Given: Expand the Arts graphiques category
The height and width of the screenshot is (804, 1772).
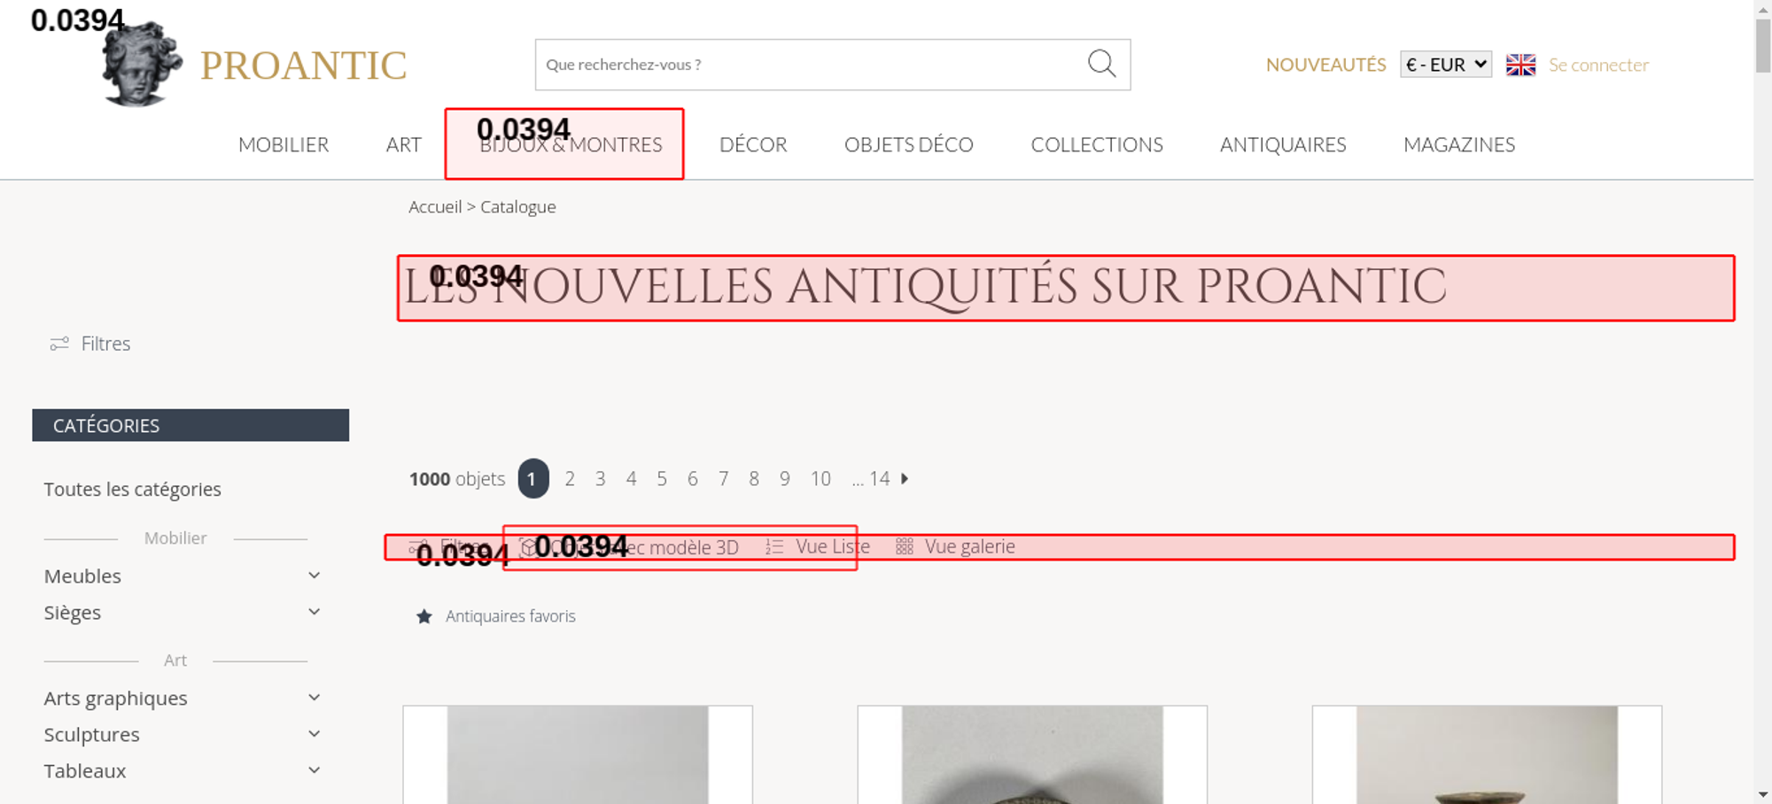Looking at the screenshot, I should point(314,698).
